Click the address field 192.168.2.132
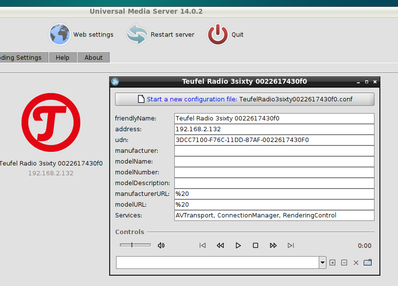Image resolution: width=398 pixels, height=286 pixels. tap(274, 129)
